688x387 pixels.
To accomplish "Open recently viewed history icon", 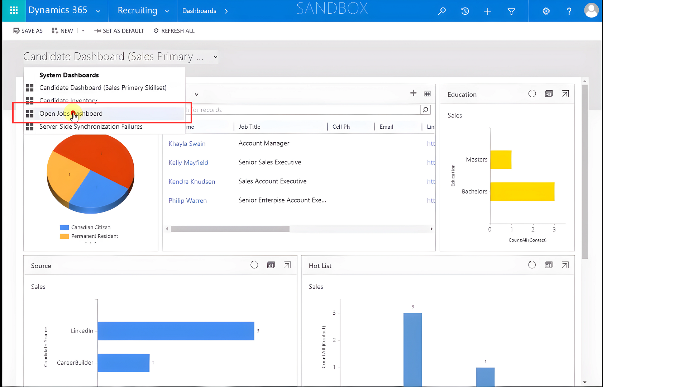I will click(465, 11).
